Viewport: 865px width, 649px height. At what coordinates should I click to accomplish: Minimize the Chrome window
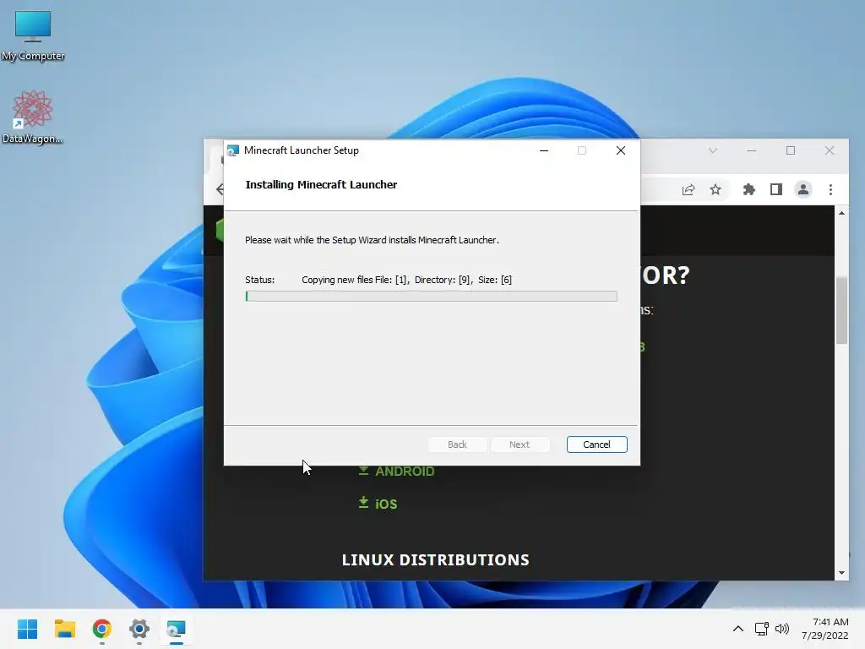(x=751, y=150)
